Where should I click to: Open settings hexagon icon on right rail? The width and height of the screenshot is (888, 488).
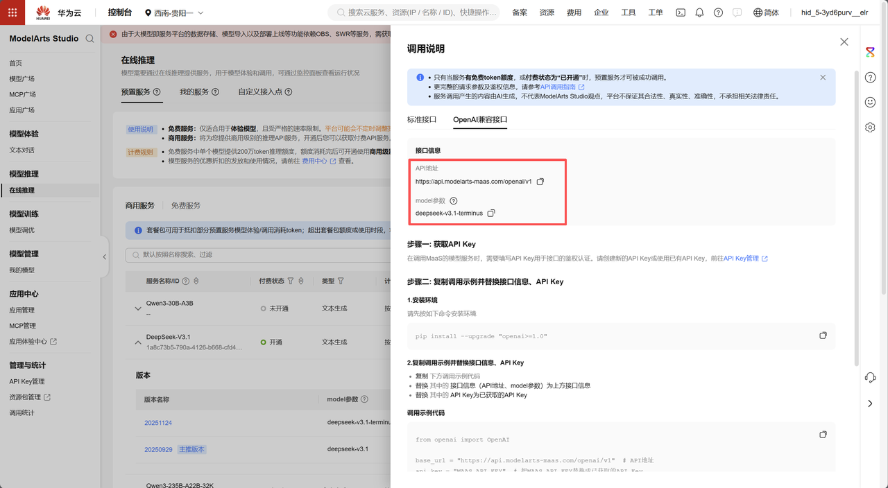pos(870,128)
